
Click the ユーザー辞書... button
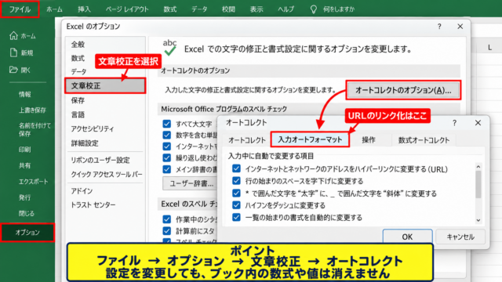point(191,183)
